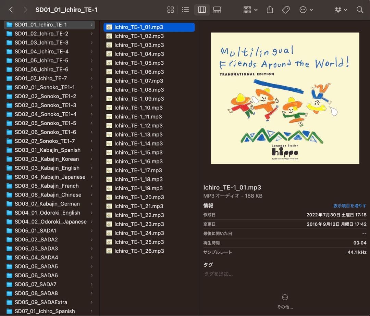Image resolution: width=370 pixels, height=316 pixels.
Task: Expand folder SD03_04_Kabajin_Japanese chevron
Action: click(91, 177)
